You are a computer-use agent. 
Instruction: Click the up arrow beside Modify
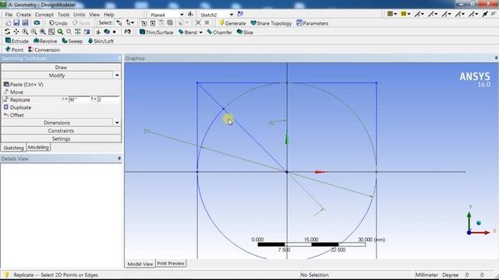coord(117,75)
